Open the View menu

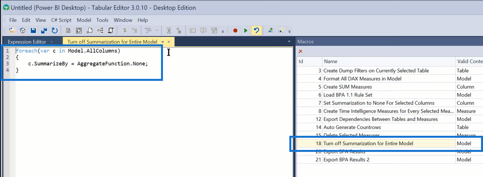click(x=41, y=20)
